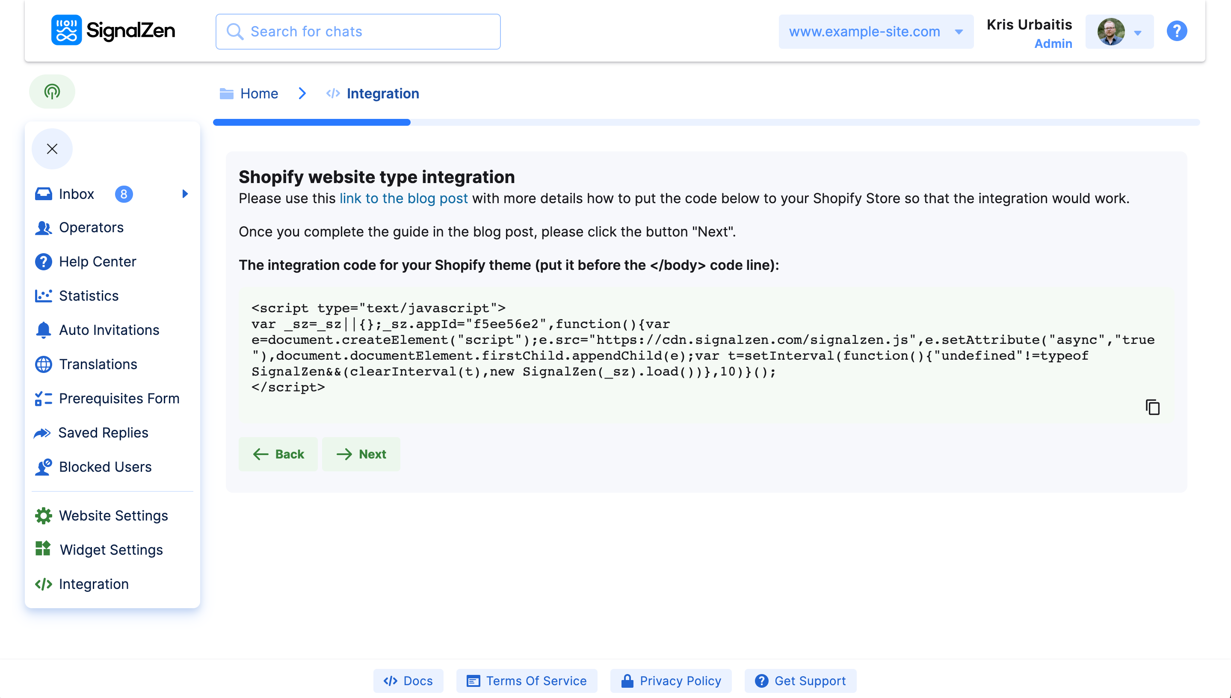Click the blue help question mark icon
1231x698 pixels.
(1176, 31)
